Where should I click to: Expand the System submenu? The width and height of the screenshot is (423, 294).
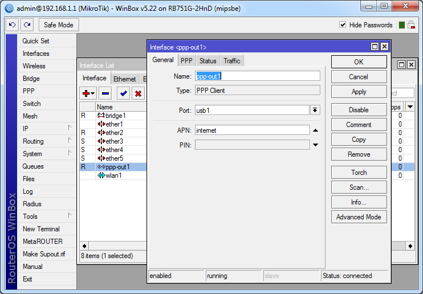(x=70, y=153)
